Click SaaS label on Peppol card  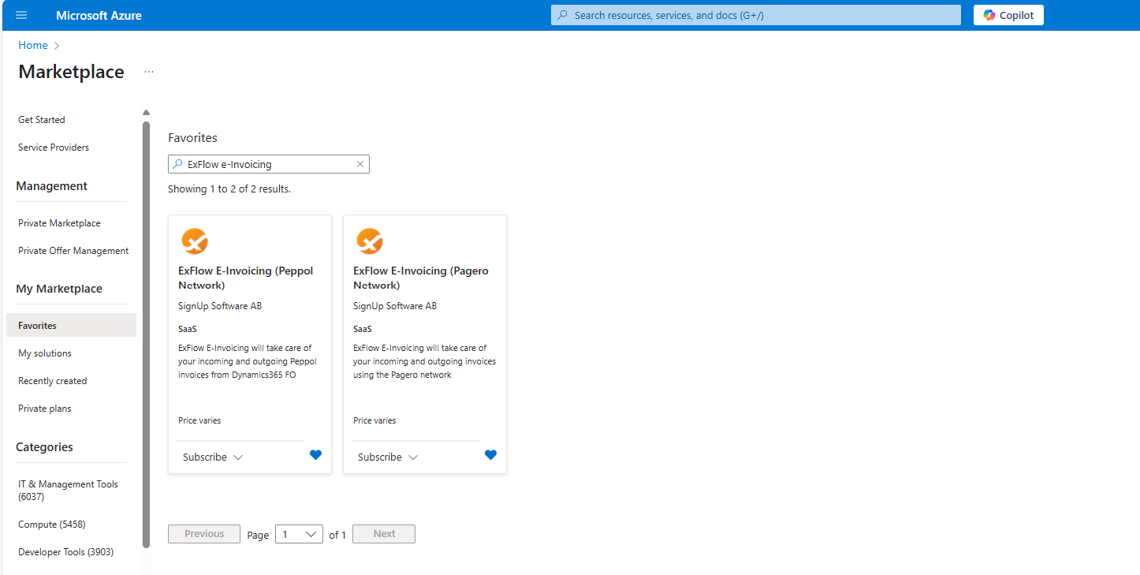coord(188,329)
